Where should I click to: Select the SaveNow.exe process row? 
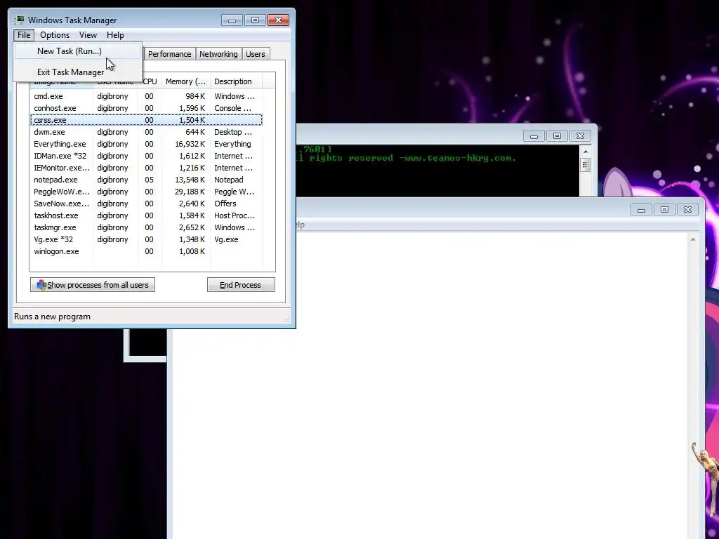[x=146, y=204]
